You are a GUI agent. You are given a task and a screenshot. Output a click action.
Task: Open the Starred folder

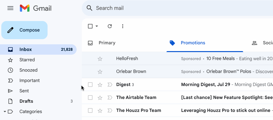38,60
